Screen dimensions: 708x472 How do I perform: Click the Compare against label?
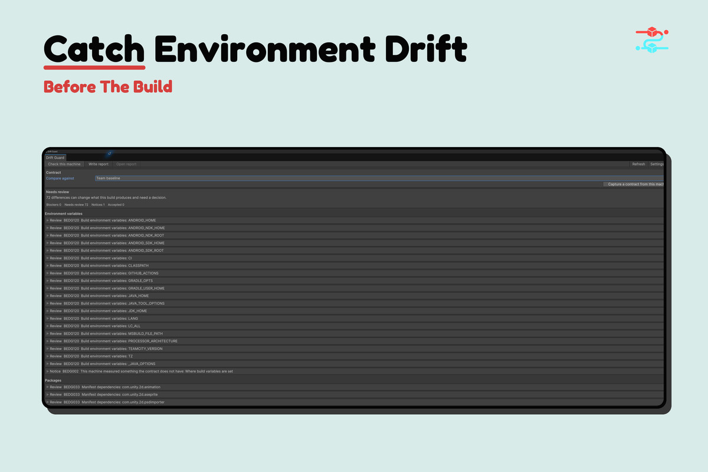pyautogui.click(x=60, y=178)
